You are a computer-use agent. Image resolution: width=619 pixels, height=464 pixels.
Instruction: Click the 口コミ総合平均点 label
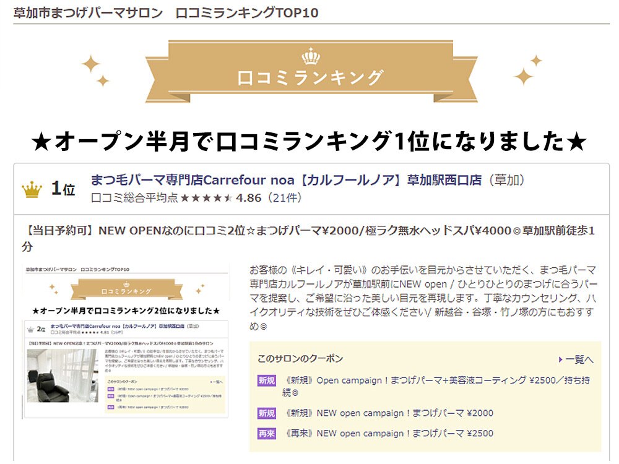134,198
